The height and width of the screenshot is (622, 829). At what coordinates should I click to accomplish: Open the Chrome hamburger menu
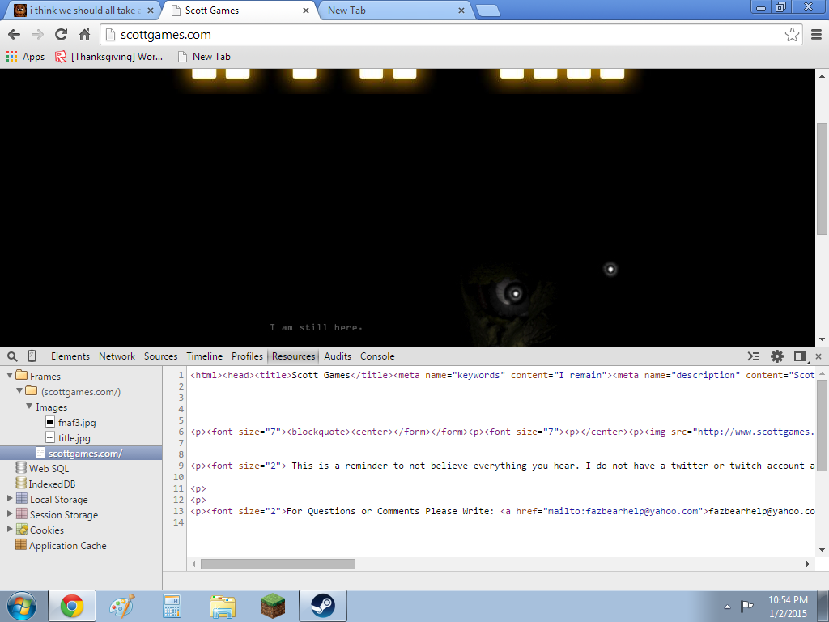click(x=816, y=35)
